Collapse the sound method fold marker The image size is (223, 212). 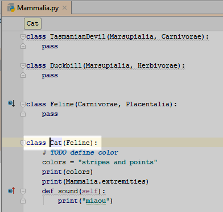click(x=23, y=191)
